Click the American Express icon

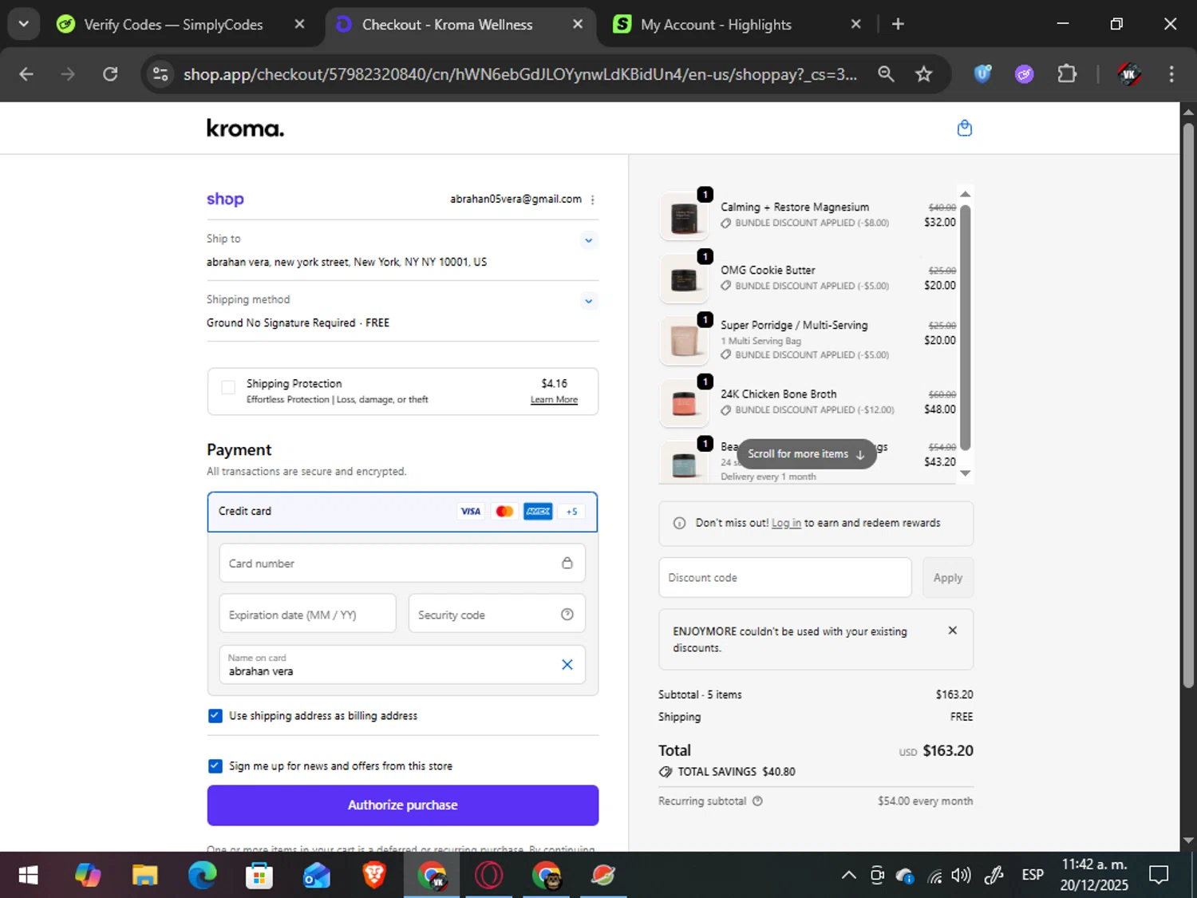click(x=538, y=512)
